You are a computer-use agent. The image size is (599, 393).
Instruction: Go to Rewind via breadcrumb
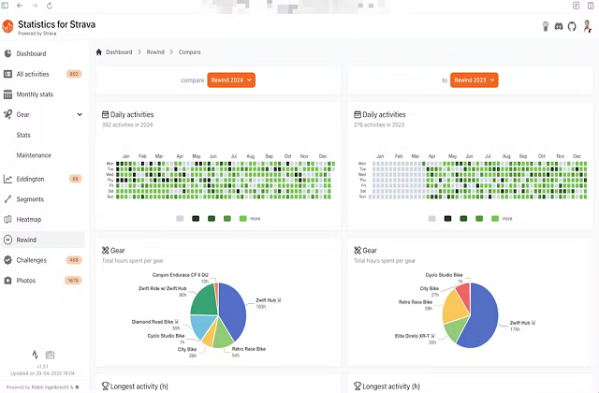(155, 52)
